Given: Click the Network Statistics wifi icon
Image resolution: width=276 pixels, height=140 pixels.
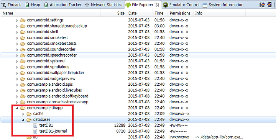Looking at the screenshot, I should point(87,5).
